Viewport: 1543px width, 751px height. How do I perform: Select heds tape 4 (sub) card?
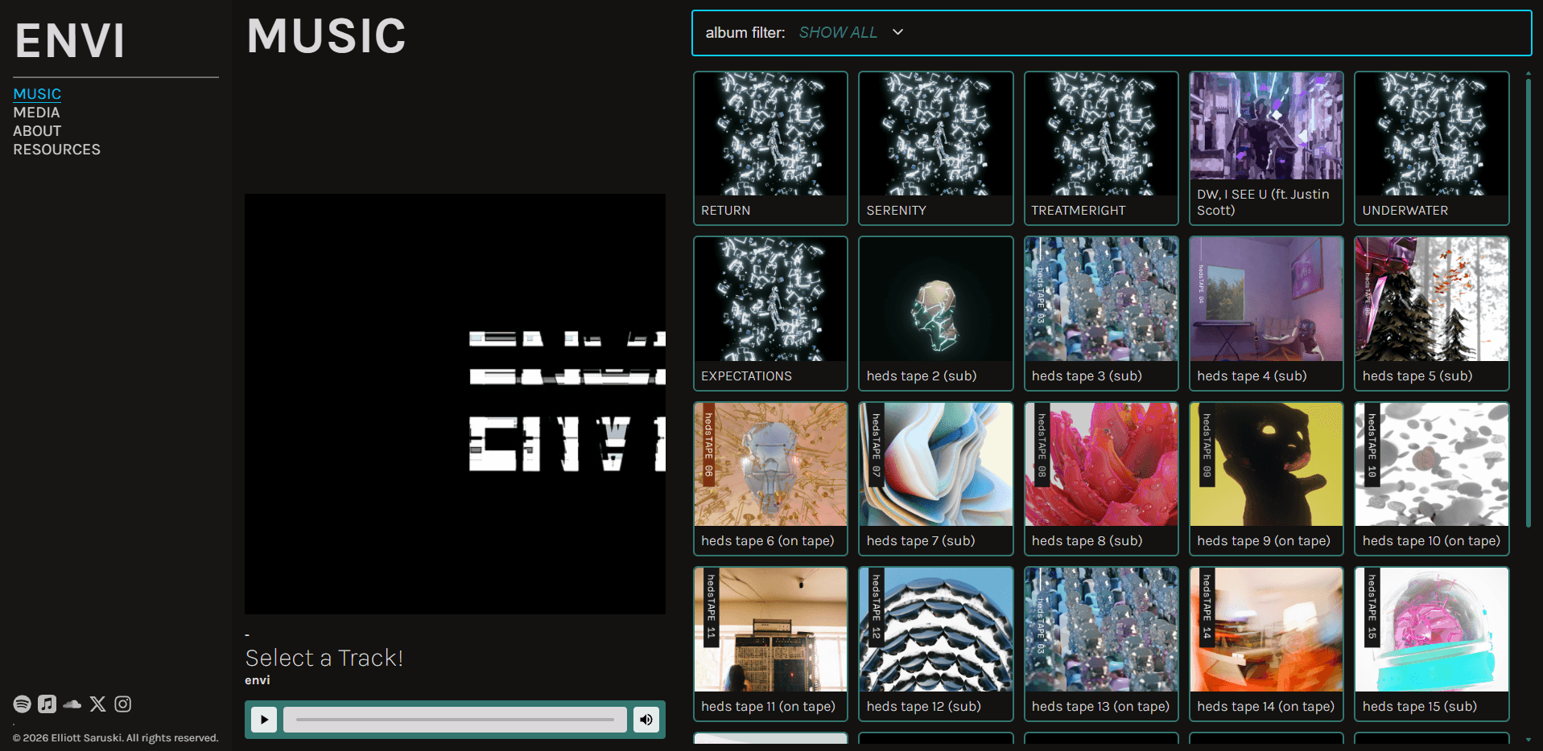pyautogui.click(x=1266, y=314)
